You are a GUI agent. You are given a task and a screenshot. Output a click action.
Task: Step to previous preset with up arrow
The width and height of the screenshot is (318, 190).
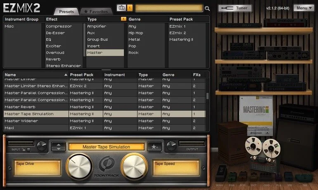(x=59, y=145)
